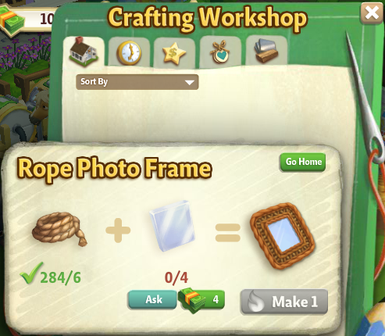This screenshot has width=385, height=336.
Task: Click the Make 1 button
Action: click(284, 302)
